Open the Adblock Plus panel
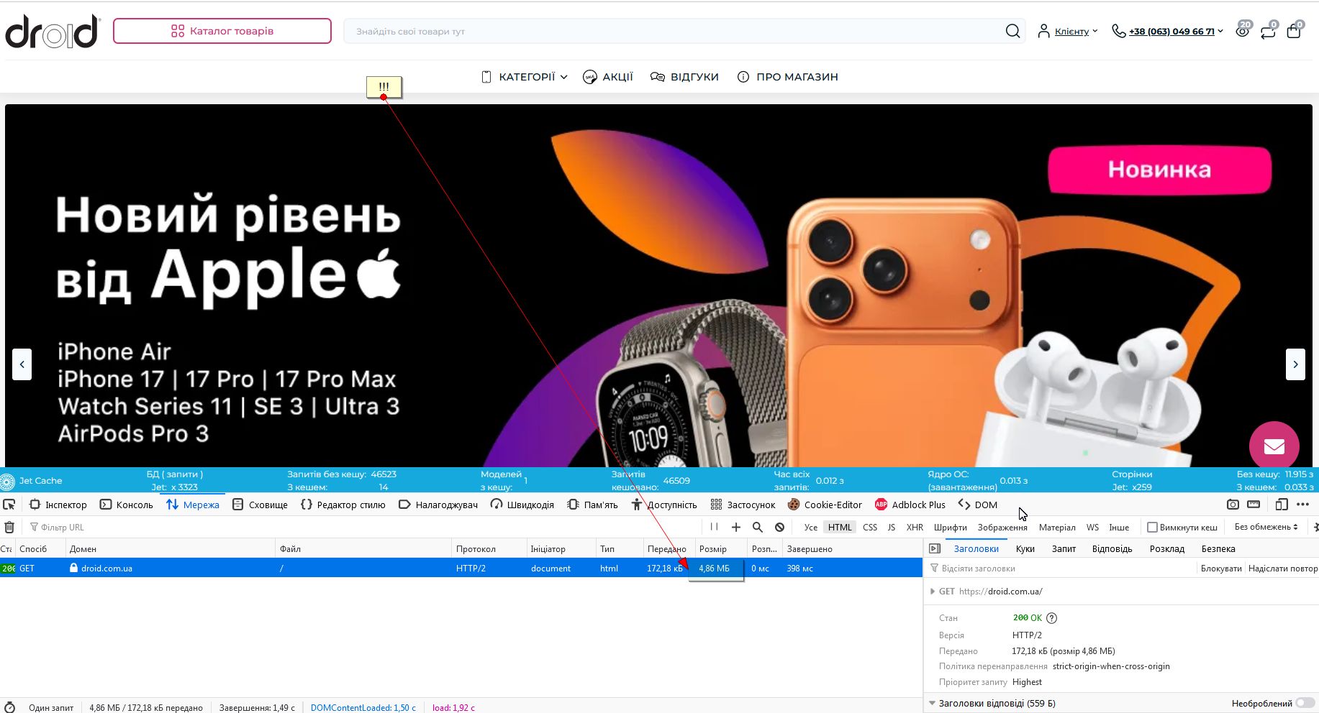 [910, 505]
